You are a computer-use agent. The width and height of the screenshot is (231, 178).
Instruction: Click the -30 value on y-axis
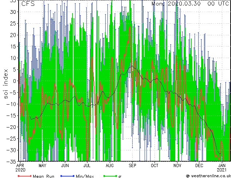pos(12,150)
